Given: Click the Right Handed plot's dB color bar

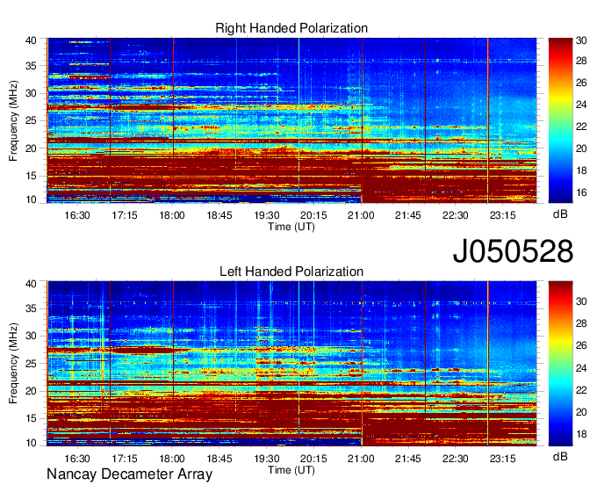Looking at the screenshot, I should [x=560, y=120].
